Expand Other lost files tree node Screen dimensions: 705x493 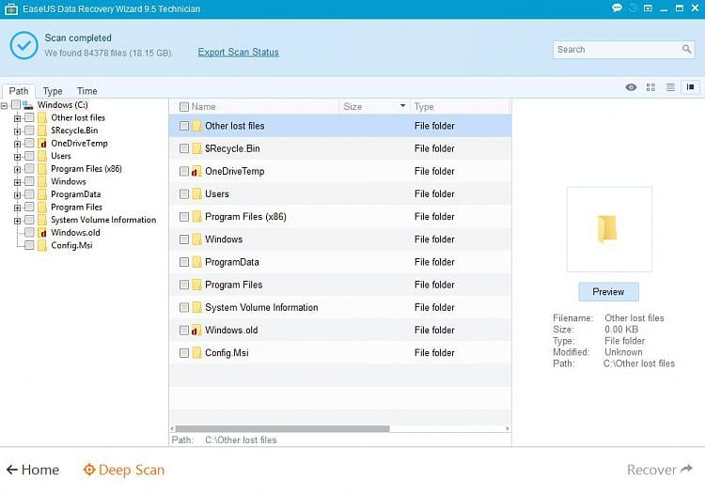point(17,118)
